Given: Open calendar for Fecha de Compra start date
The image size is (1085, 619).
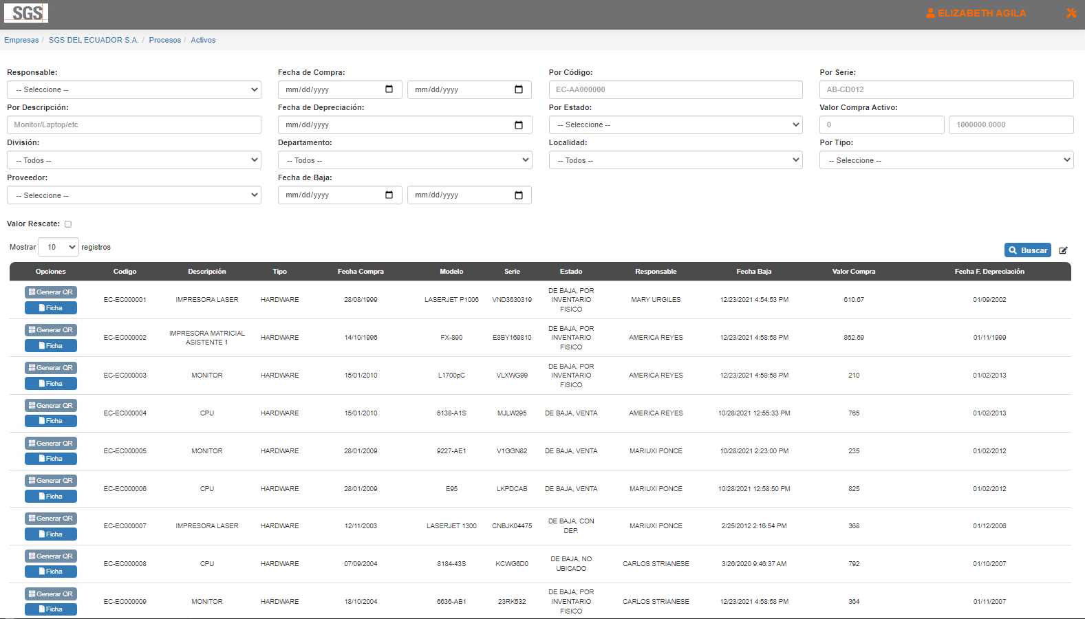Looking at the screenshot, I should pyautogui.click(x=389, y=89).
